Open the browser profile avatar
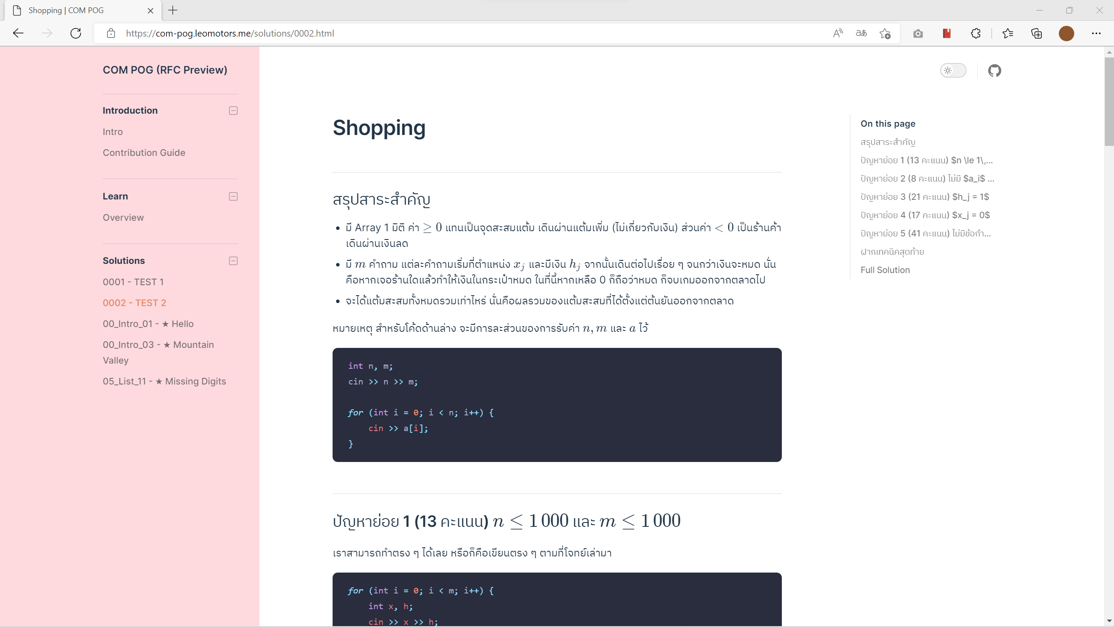The height and width of the screenshot is (627, 1114). (x=1066, y=33)
